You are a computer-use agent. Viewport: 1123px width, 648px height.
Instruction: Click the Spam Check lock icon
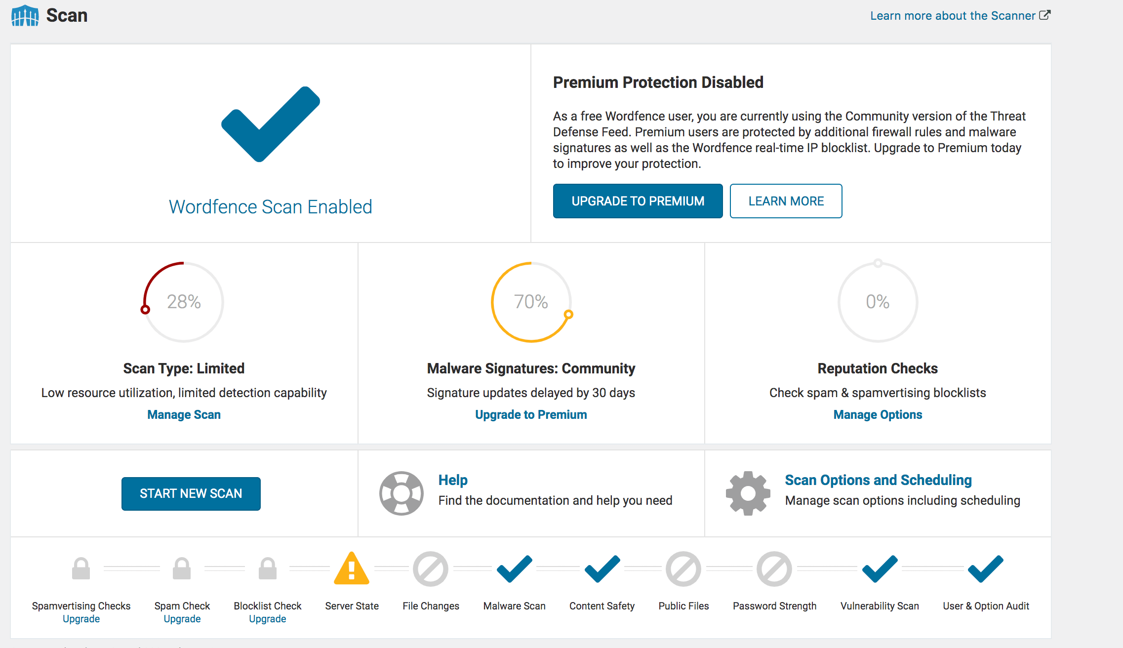pyautogui.click(x=182, y=569)
